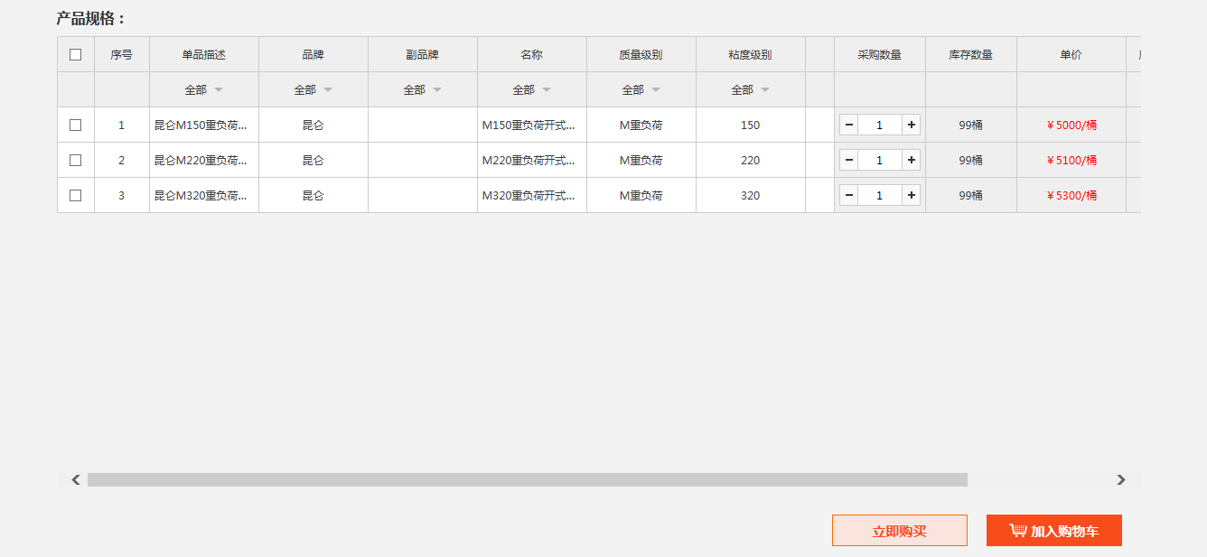
Task: Open the 副品牌 filter dropdown
Action: click(423, 89)
